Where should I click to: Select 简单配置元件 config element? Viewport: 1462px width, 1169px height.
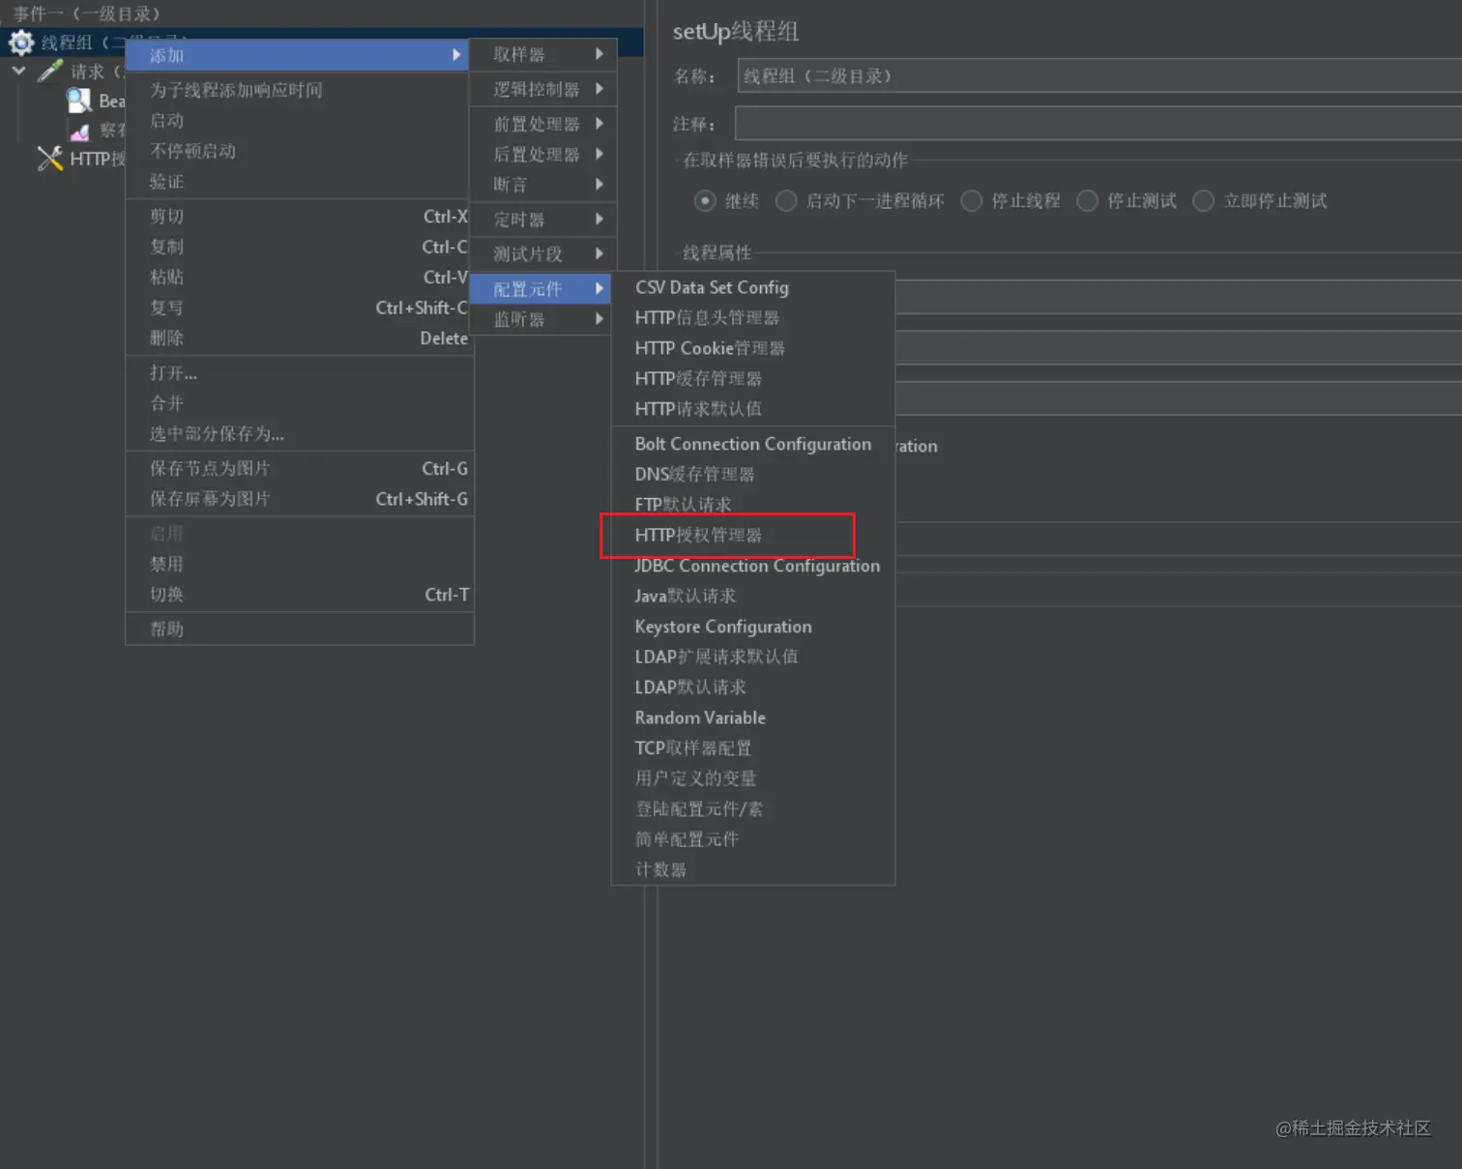click(x=753, y=839)
